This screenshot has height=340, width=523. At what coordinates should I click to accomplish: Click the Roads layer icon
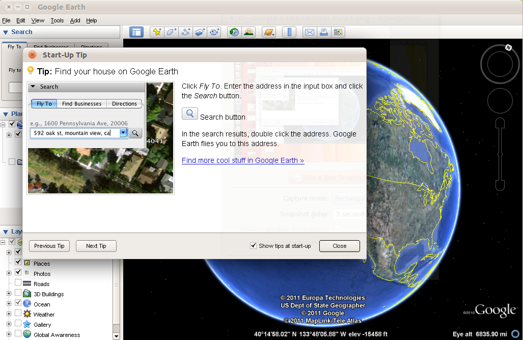click(27, 284)
